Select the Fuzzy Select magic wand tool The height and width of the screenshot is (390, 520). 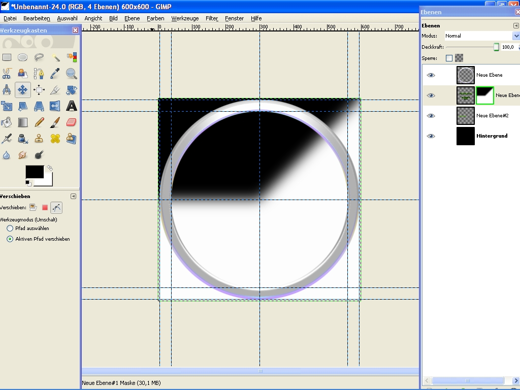point(55,57)
